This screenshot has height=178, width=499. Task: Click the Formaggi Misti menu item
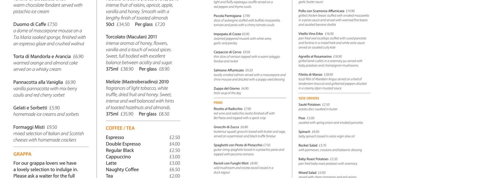click(x=29, y=127)
